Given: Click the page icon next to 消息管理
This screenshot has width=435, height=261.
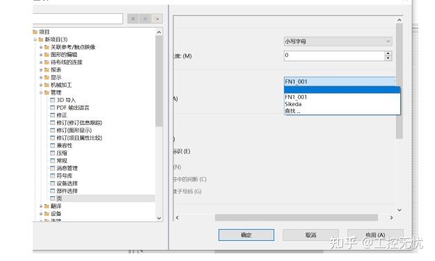Looking at the screenshot, I should pos(52,168).
